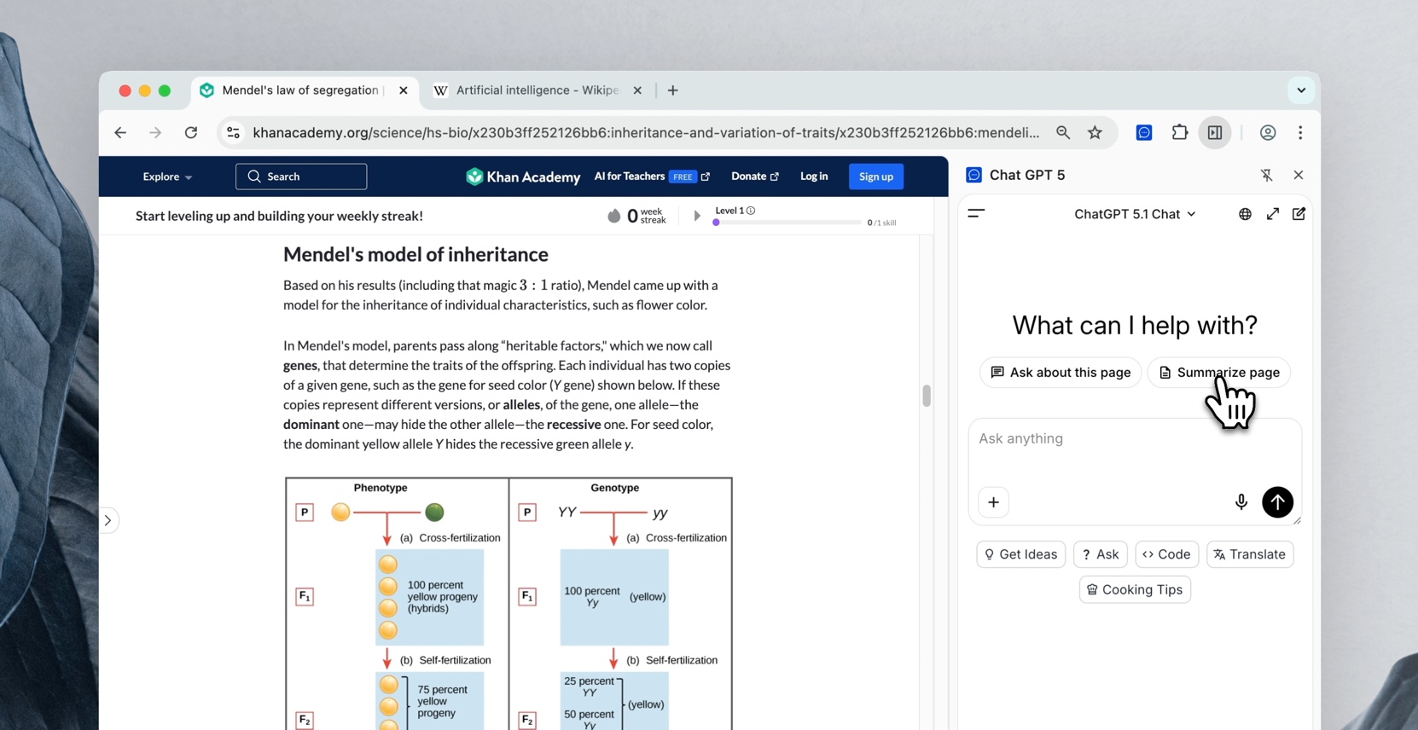Image resolution: width=1418 pixels, height=730 pixels.
Task: Click the microphone voice input icon
Action: point(1241,502)
